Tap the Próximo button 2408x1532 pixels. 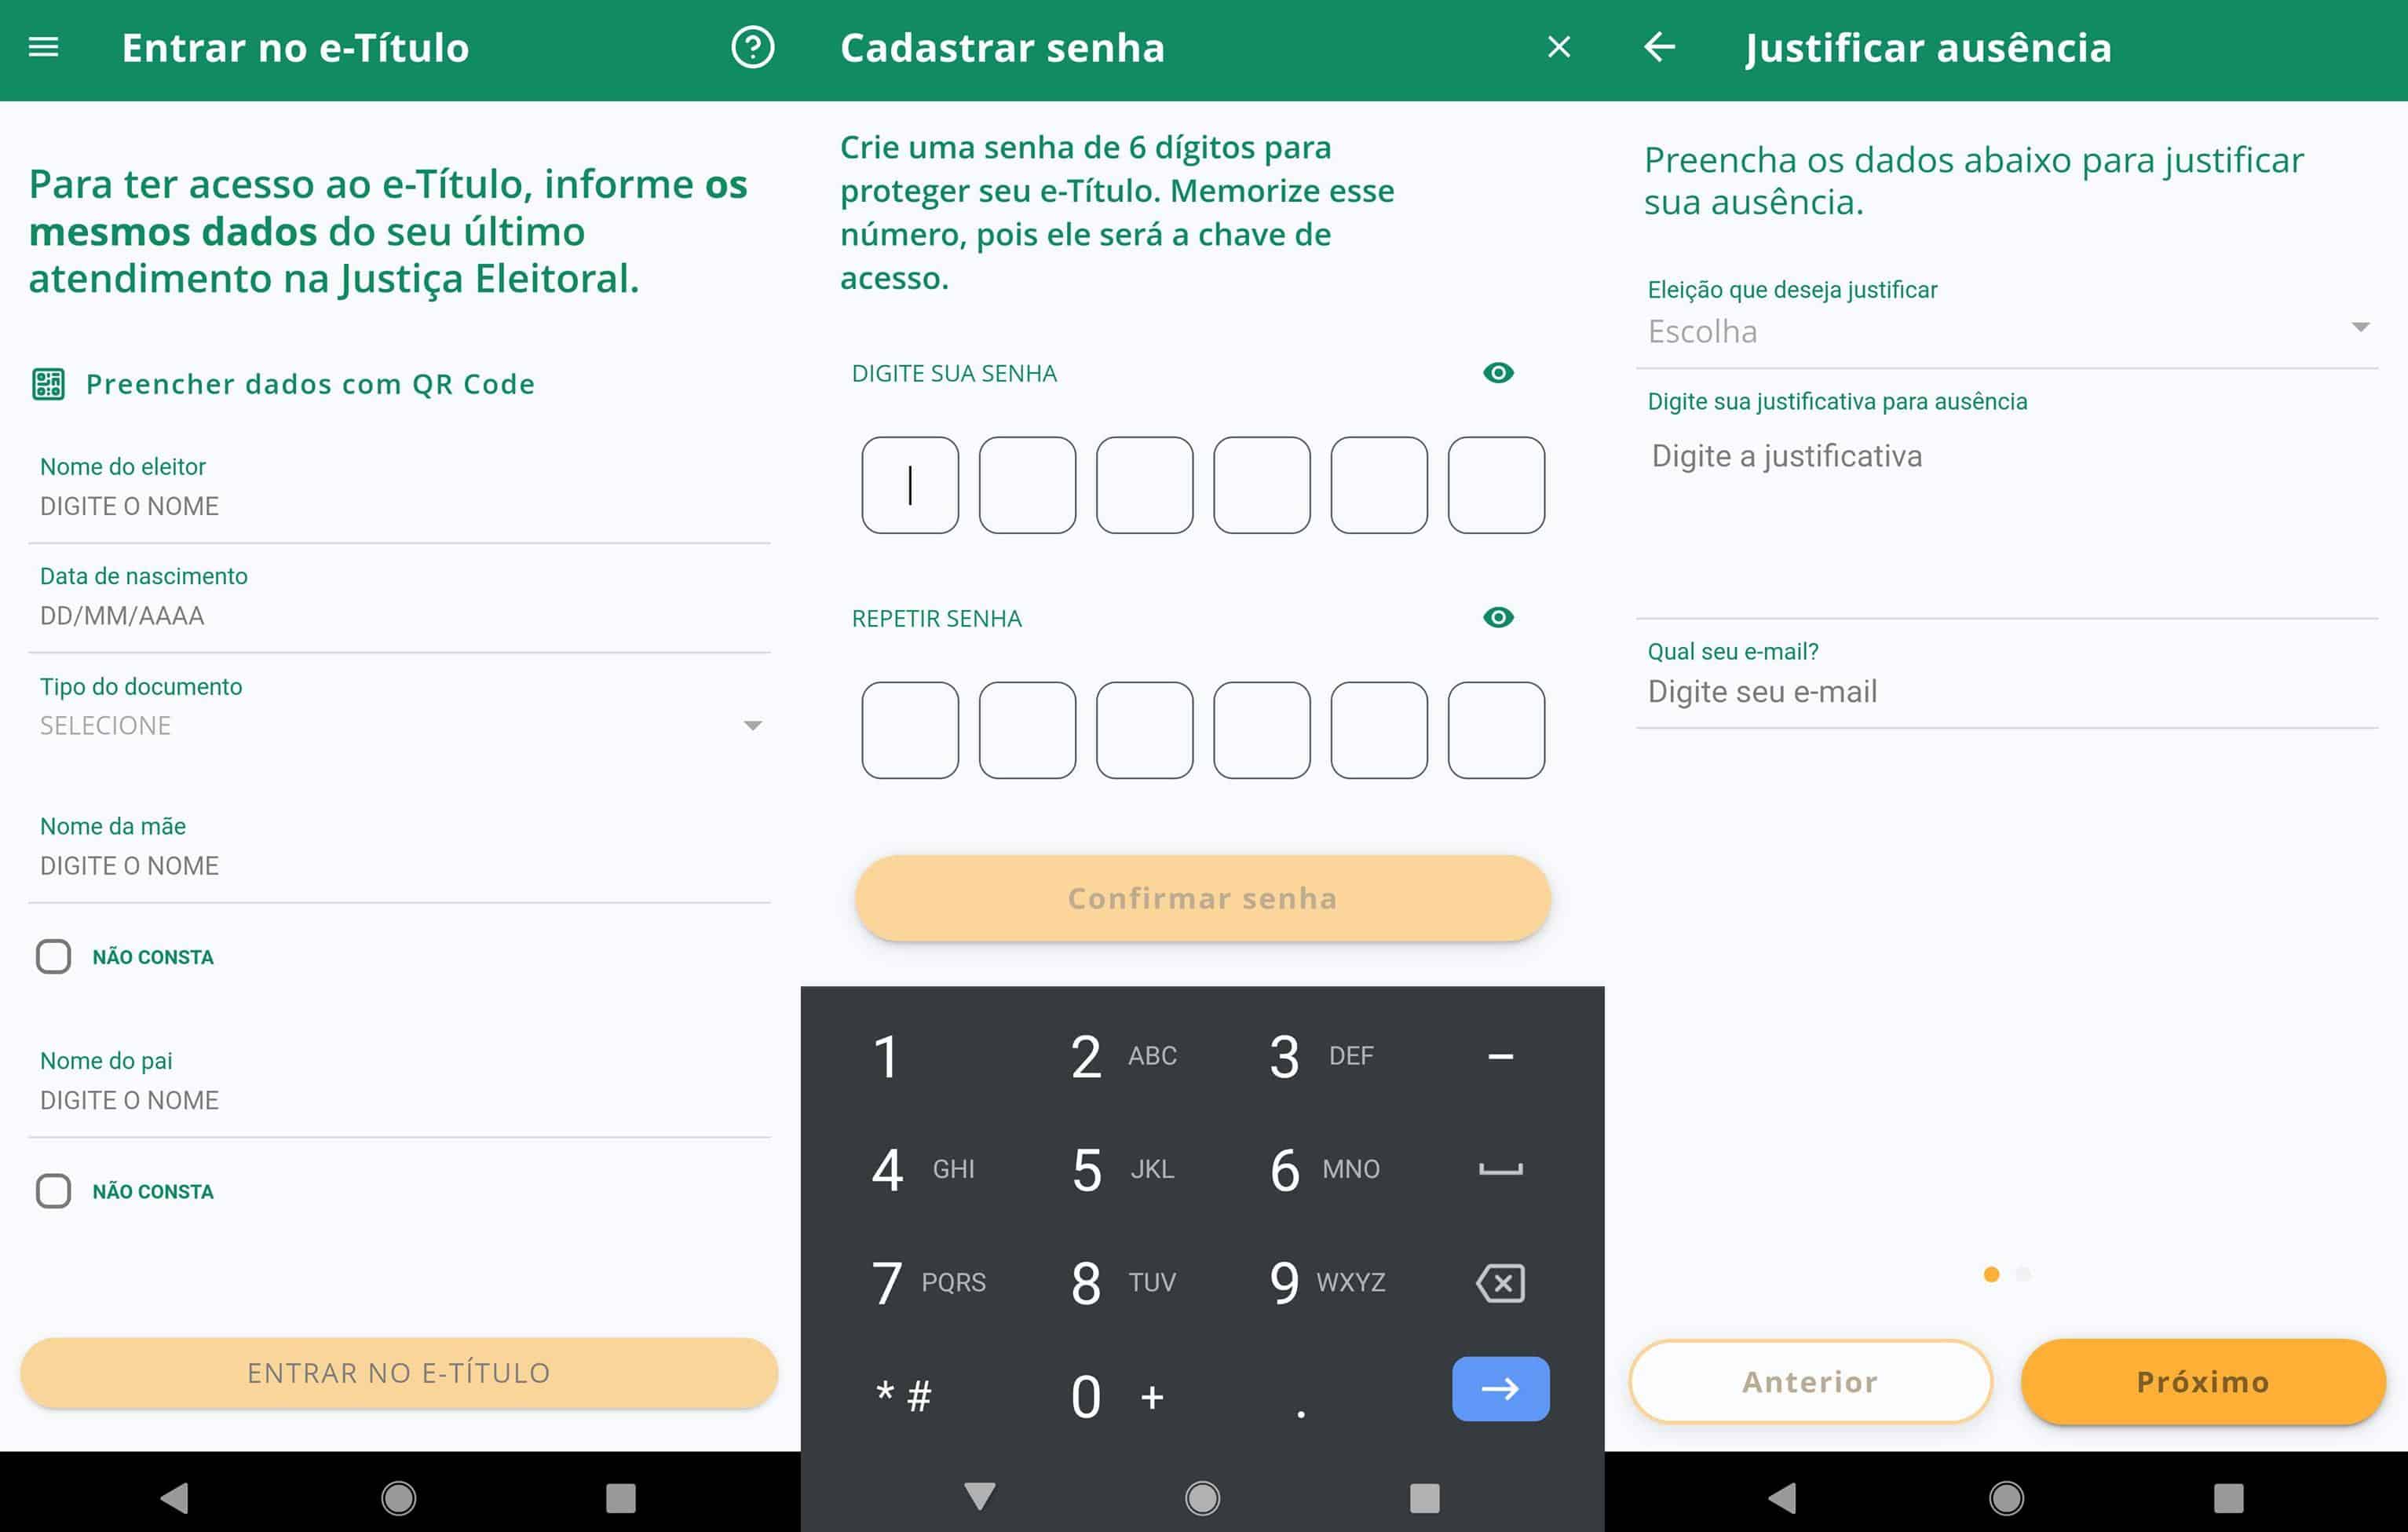[2203, 1381]
